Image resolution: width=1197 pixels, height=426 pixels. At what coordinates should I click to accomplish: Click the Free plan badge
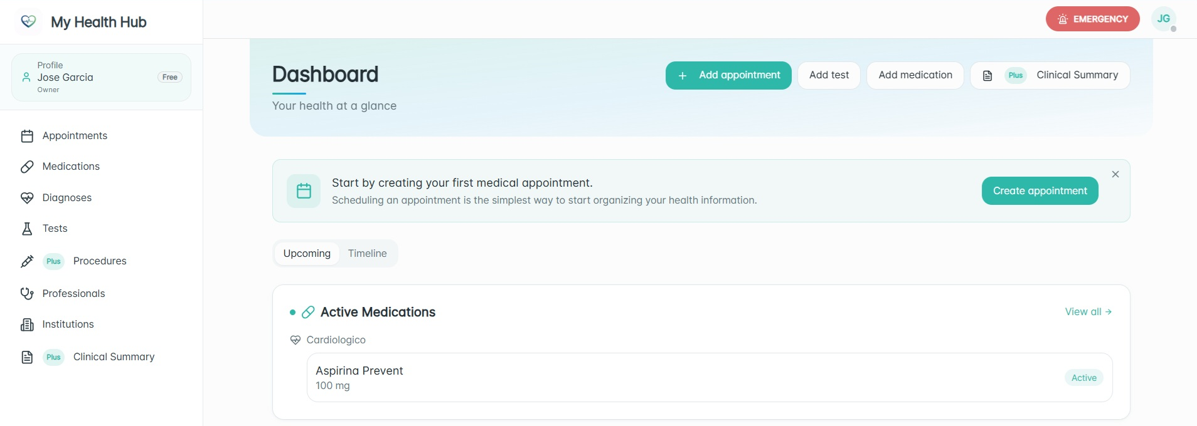[x=170, y=77]
